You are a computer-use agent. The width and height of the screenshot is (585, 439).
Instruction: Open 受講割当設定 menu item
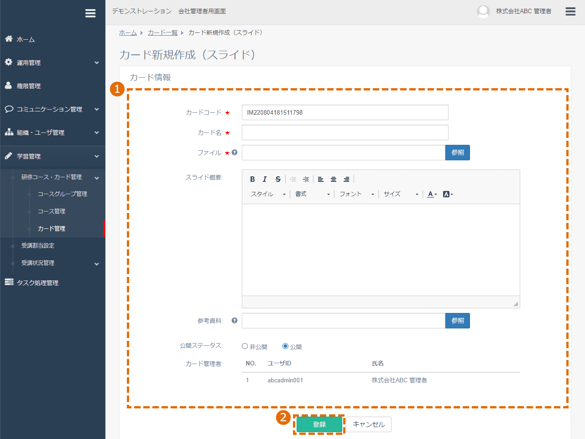click(38, 245)
